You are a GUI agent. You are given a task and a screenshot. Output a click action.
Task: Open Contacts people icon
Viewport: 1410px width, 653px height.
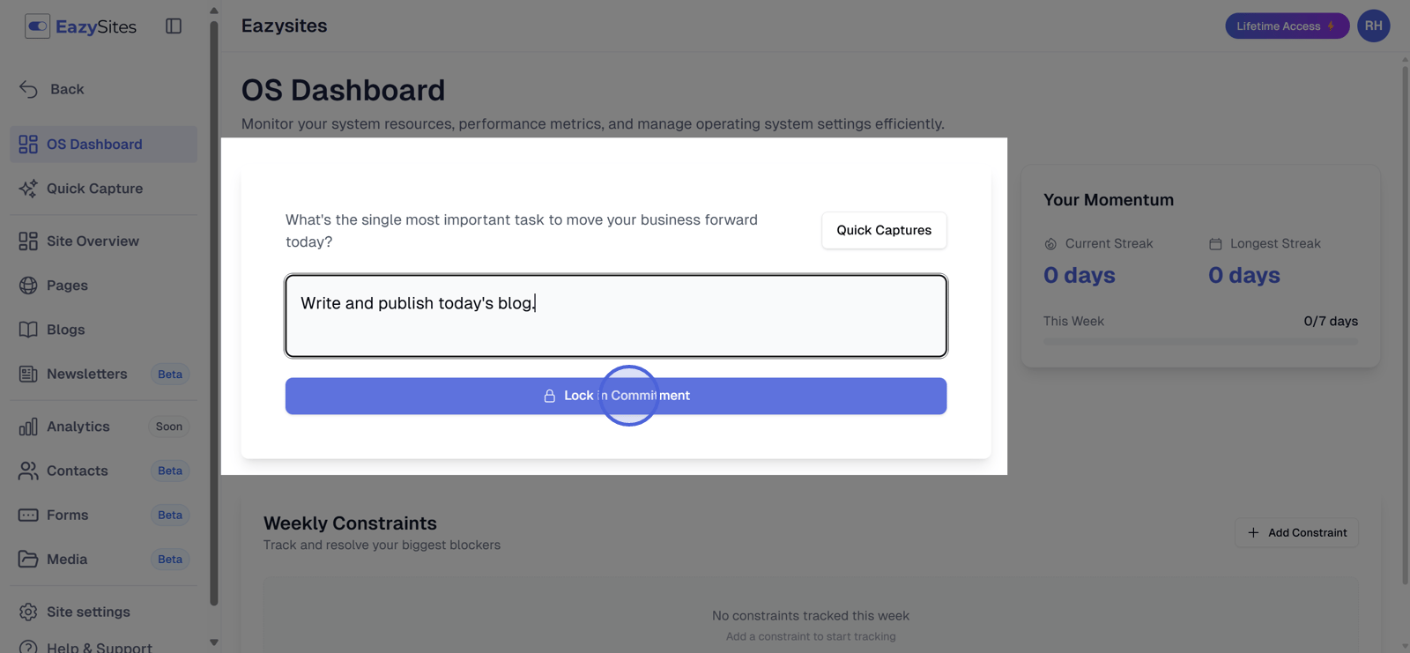(28, 471)
